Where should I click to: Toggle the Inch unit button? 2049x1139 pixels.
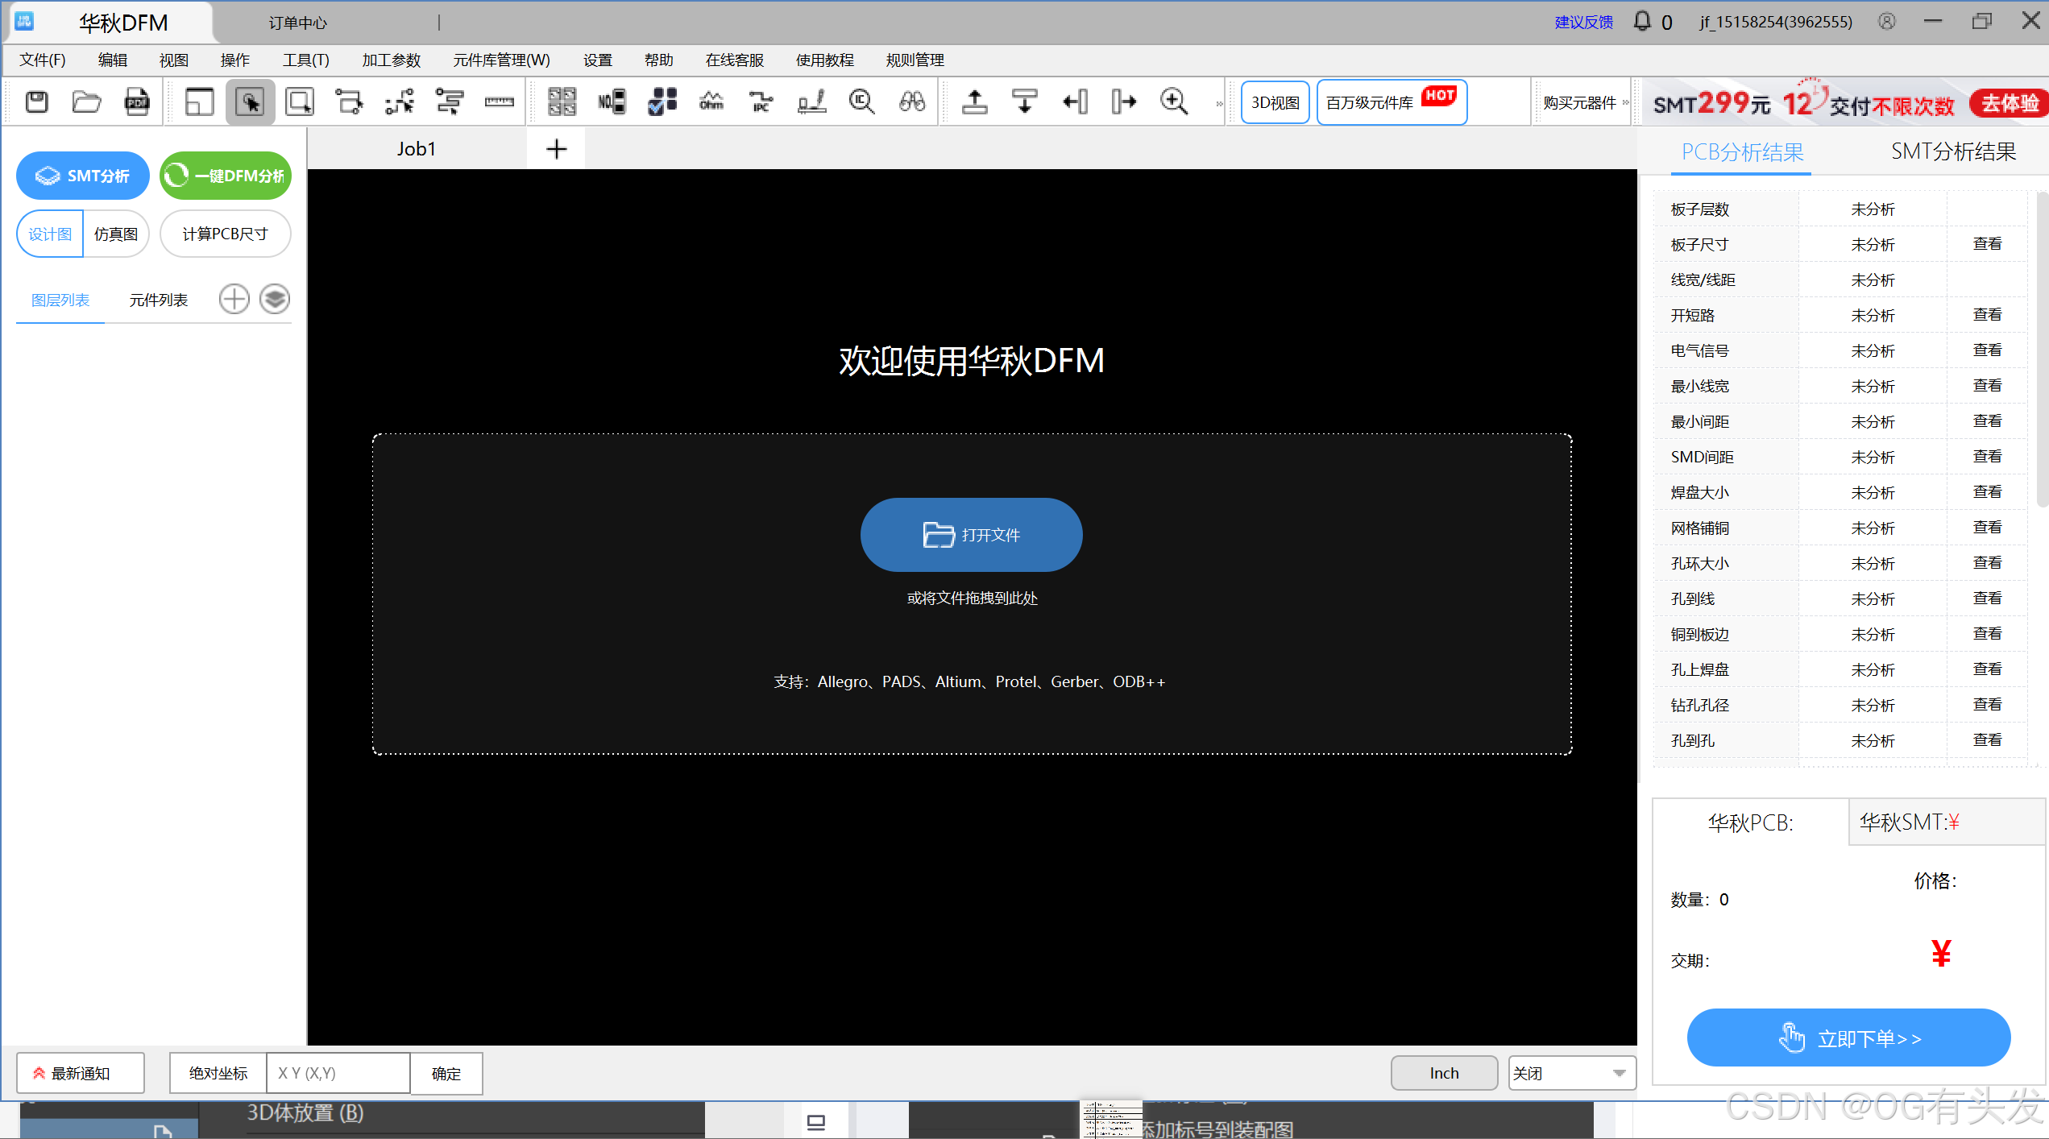pyautogui.click(x=1444, y=1073)
